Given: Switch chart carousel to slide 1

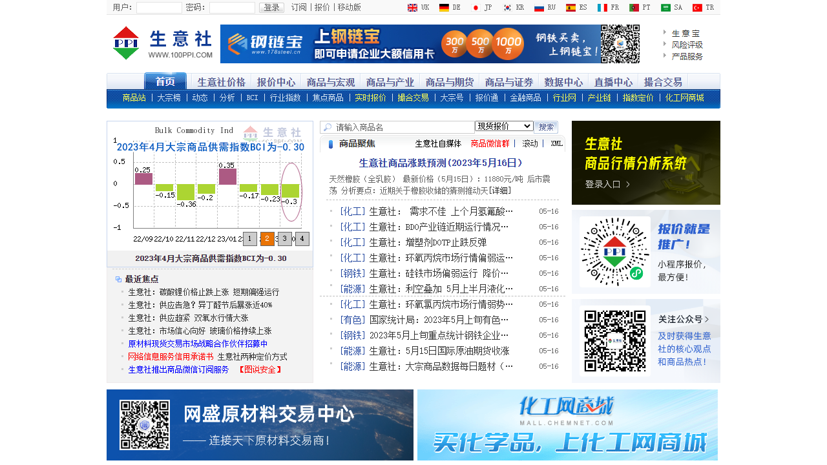Looking at the screenshot, I should (250, 239).
